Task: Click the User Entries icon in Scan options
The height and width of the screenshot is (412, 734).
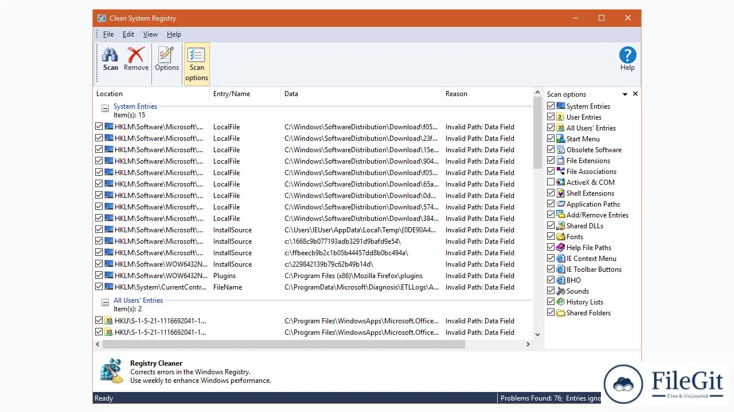Action: (561, 117)
